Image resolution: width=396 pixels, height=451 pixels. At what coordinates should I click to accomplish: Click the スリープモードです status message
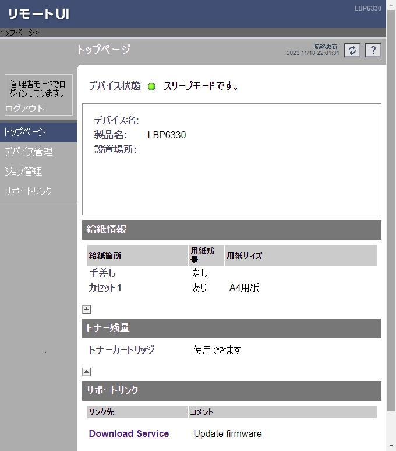point(201,86)
